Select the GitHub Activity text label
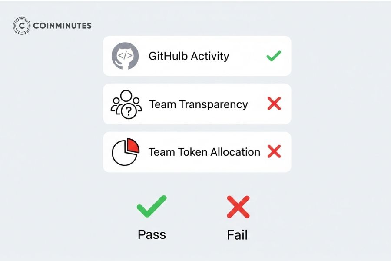Viewport: 391px width, 261px height. pyautogui.click(x=189, y=56)
